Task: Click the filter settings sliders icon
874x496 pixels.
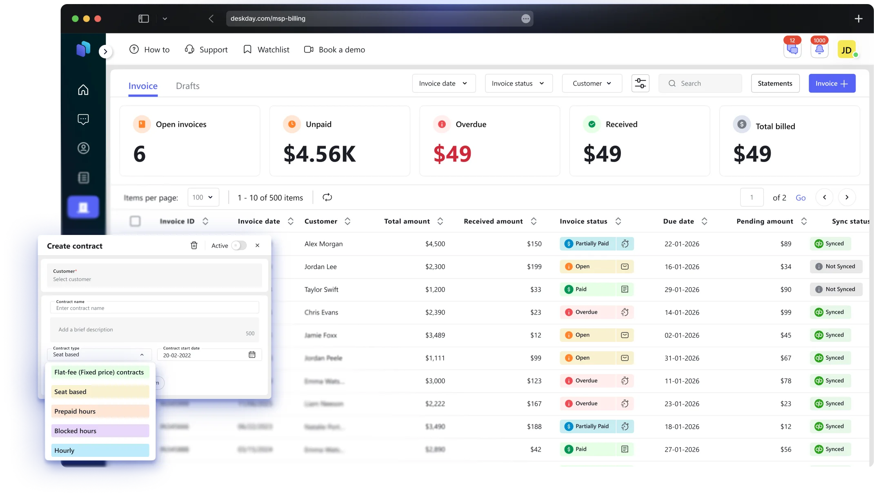Action: pyautogui.click(x=640, y=83)
